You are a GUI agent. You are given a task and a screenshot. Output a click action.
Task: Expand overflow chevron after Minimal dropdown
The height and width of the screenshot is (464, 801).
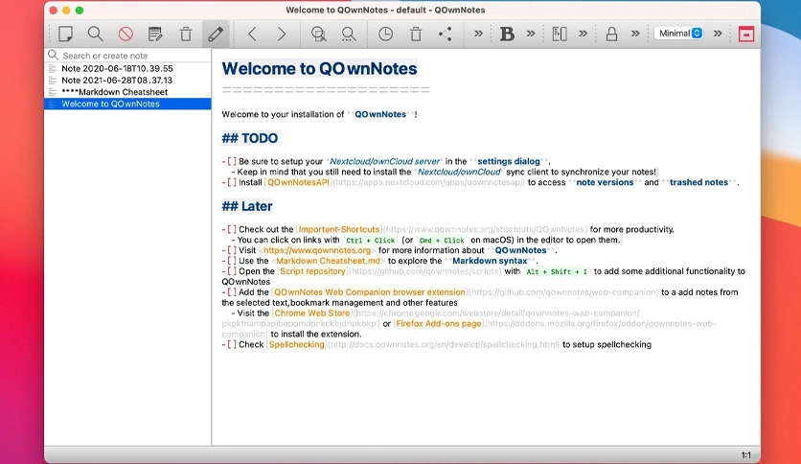click(x=718, y=34)
